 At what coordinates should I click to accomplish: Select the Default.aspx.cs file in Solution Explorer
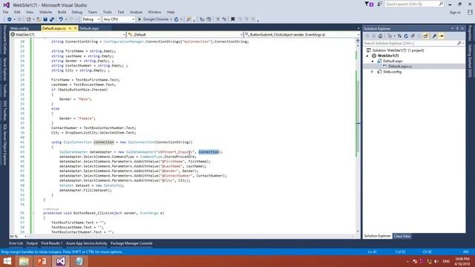coord(400,66)
